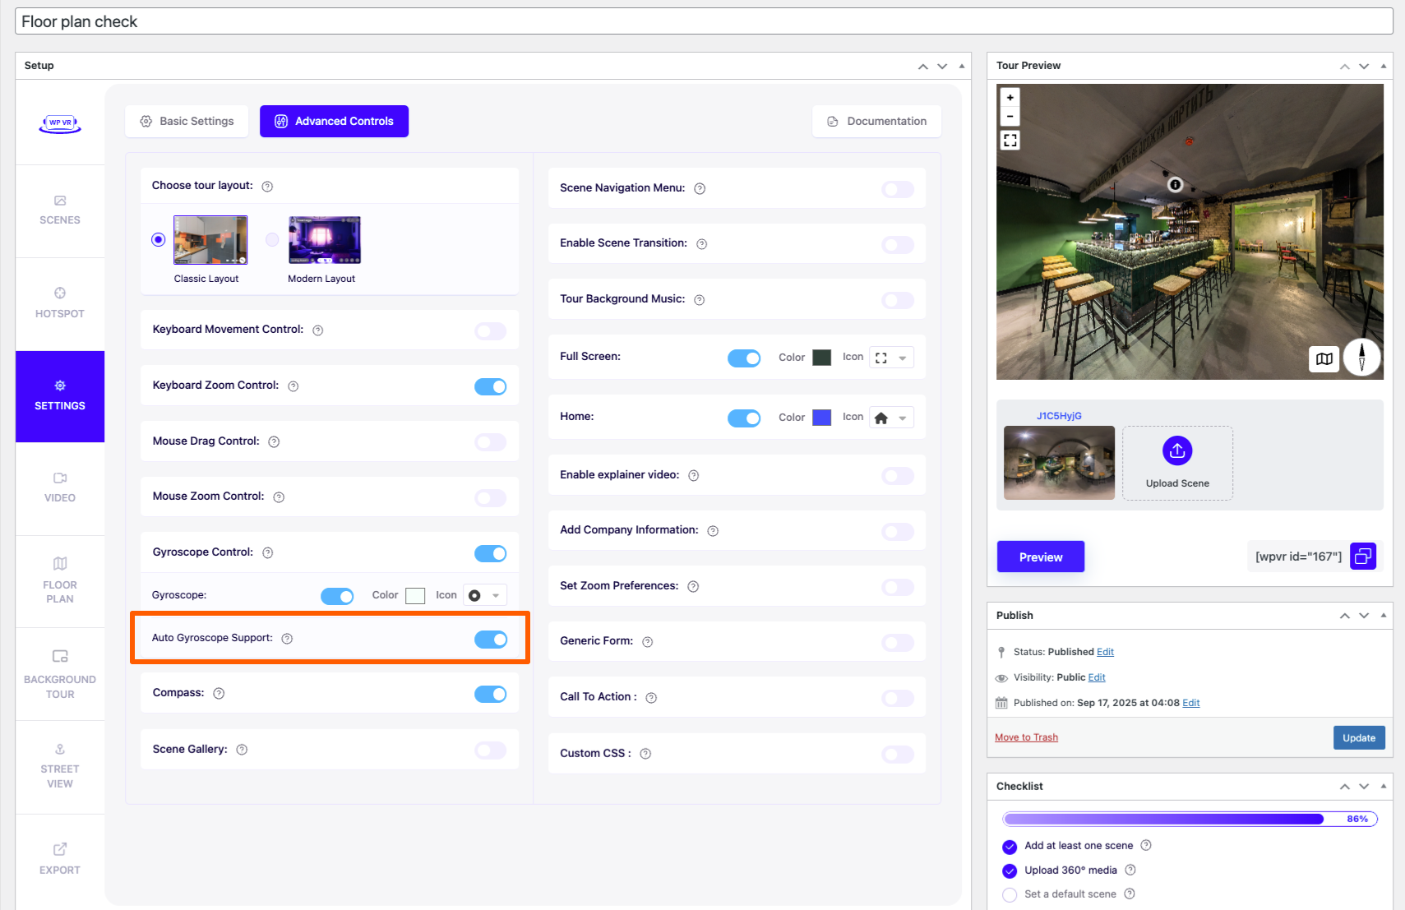Click the Update button
Image resolution: width=1405 pixels, height=910 pixels.
coord(1358,737)
